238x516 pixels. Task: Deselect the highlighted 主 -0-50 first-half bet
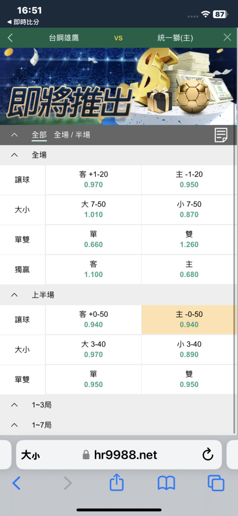[189, 319]
